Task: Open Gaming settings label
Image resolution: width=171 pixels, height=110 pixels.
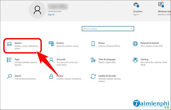Action: (x=144, y=59)
